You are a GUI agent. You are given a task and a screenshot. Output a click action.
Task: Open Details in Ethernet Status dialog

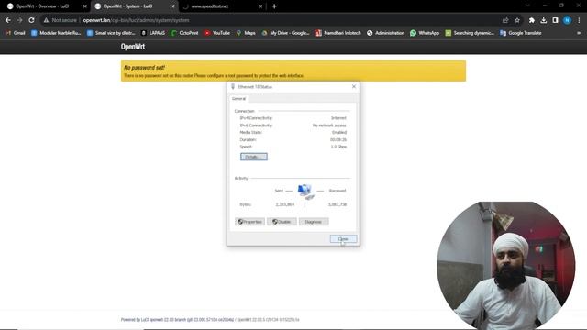coord(254,157)
